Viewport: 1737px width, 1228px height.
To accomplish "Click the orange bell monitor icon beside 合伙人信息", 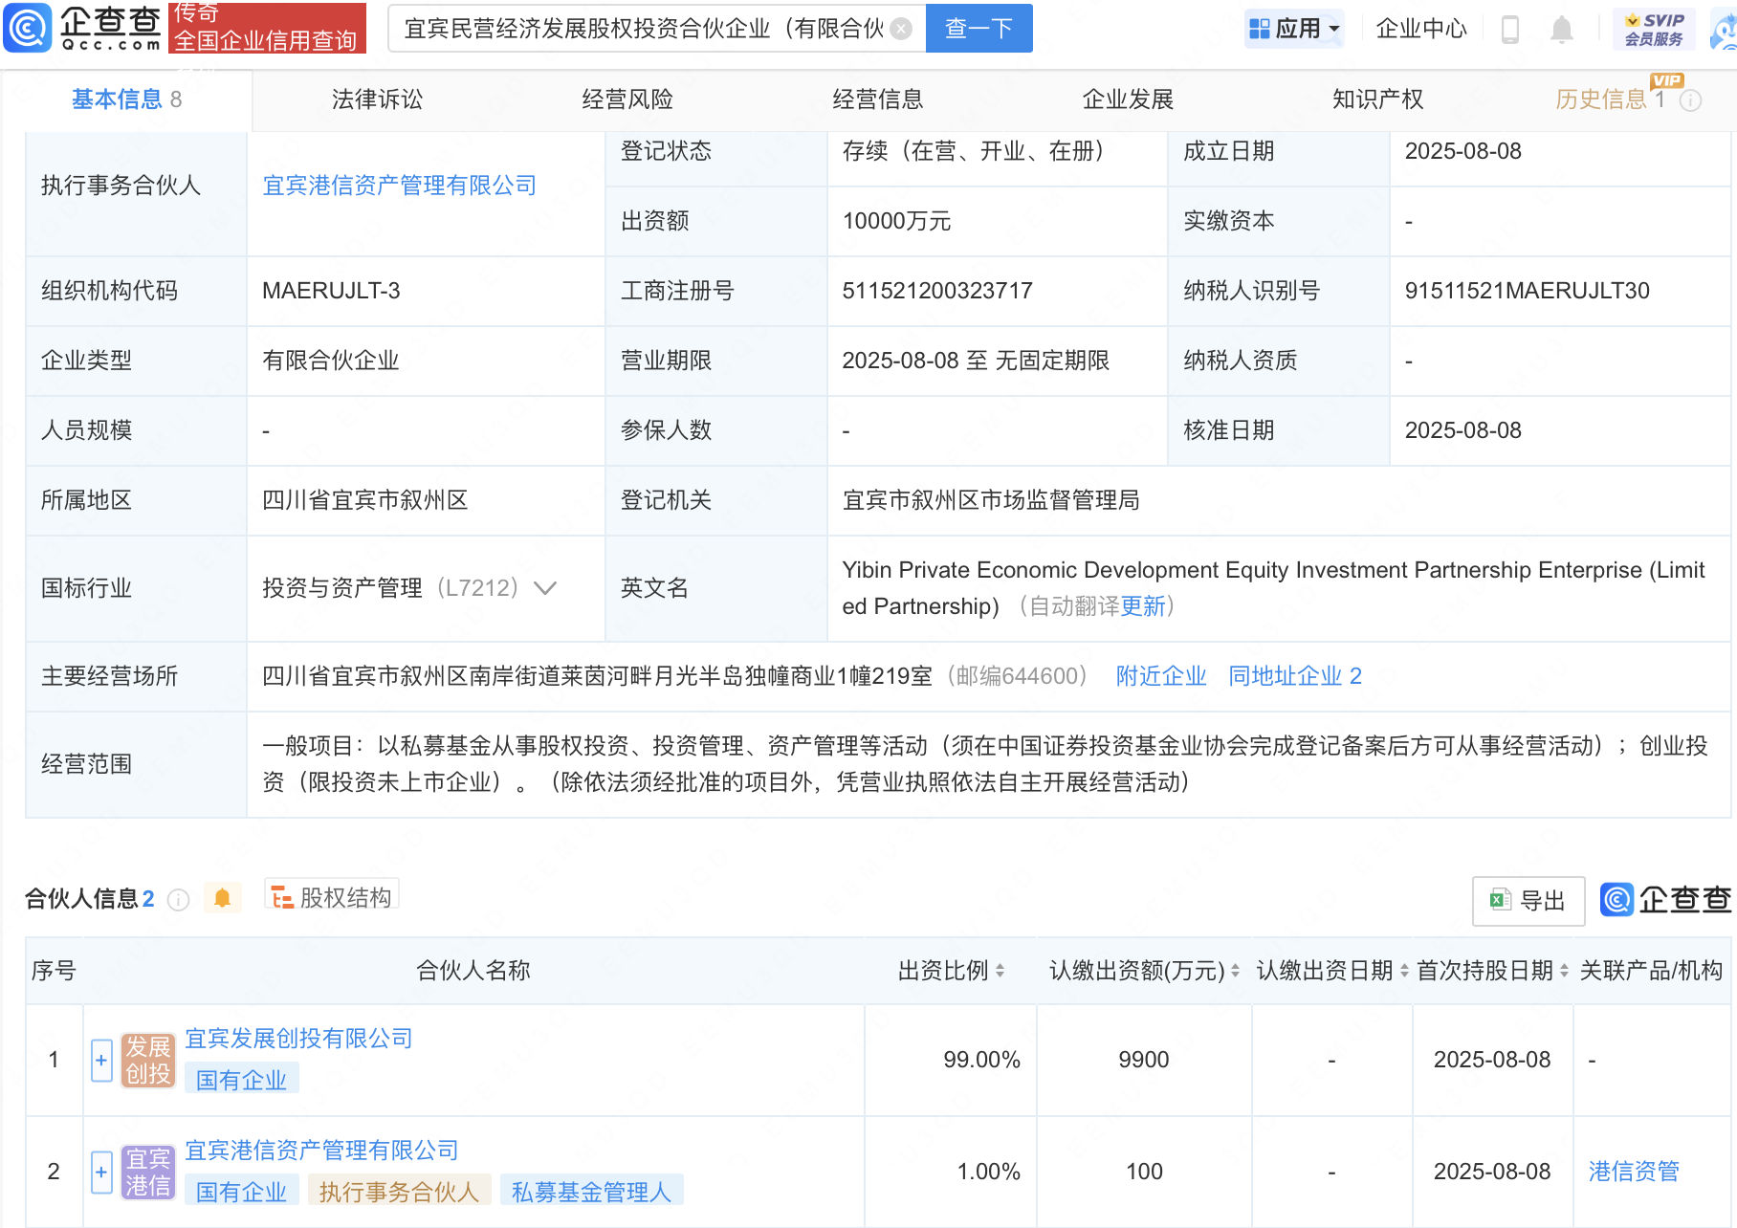I will (x=223, y=898).
